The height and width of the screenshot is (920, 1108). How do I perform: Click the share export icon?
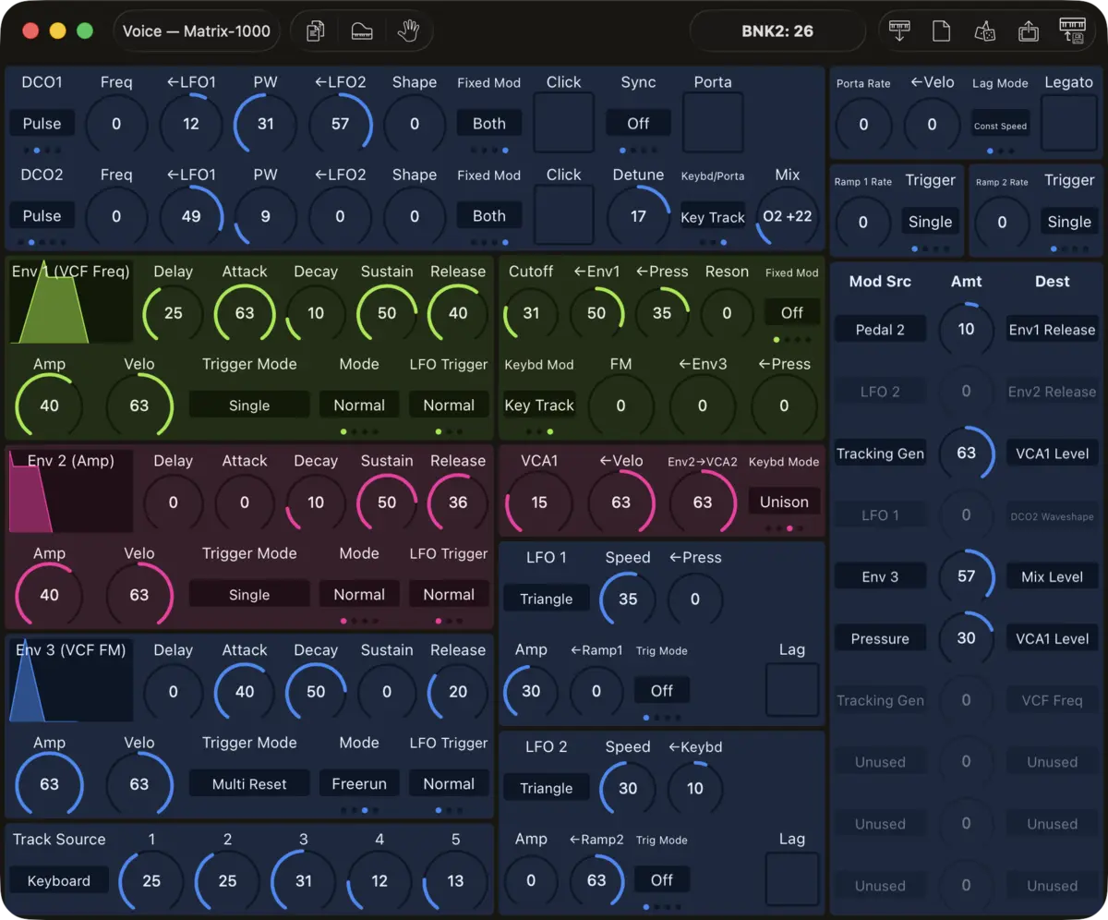click(1029, 31)
